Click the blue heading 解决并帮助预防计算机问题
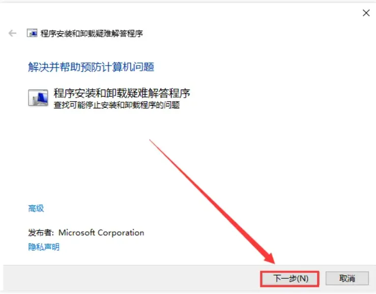 (91, 67)
